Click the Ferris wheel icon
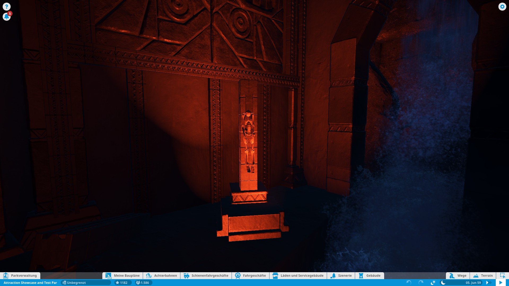The width and height of the screenshot is (509, 286). click(x=238, y=276)
